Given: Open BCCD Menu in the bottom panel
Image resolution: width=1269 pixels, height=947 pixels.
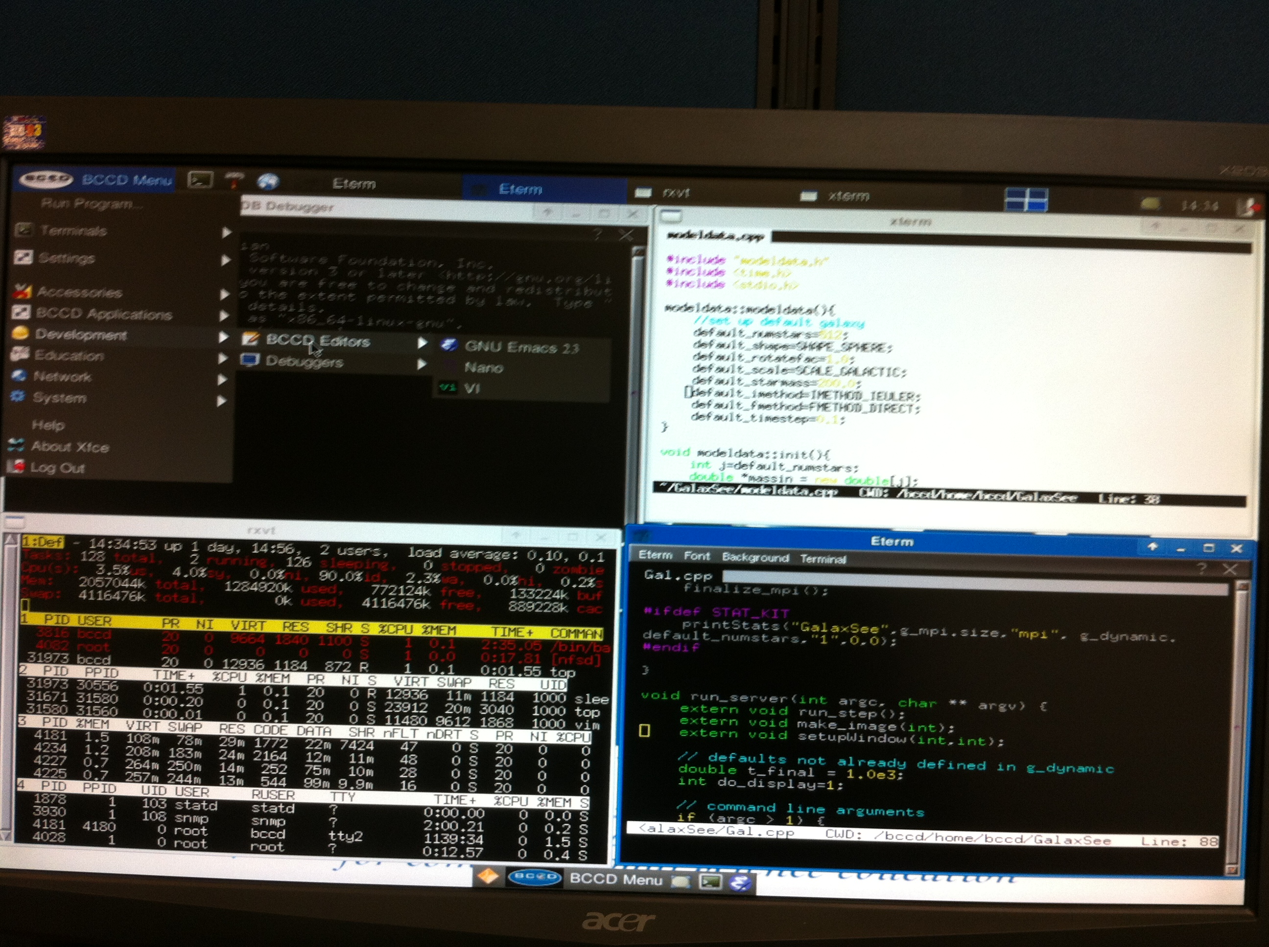Looking at the screenshot, I should tap(615, 879).
